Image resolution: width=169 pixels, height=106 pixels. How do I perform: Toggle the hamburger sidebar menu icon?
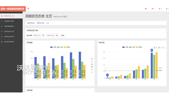28,9
